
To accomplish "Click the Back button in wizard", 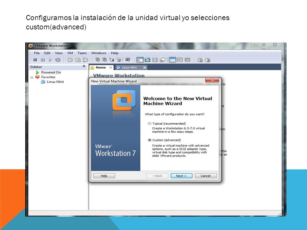I will (157, 176).
